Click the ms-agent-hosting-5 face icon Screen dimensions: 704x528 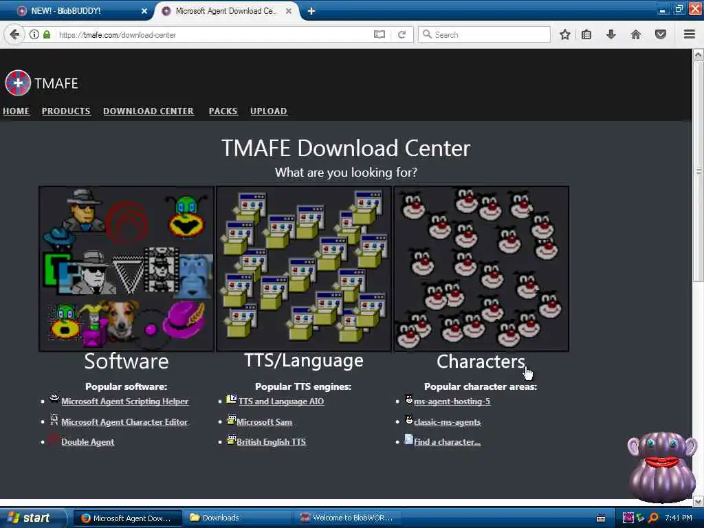click(x=408, y=399)
